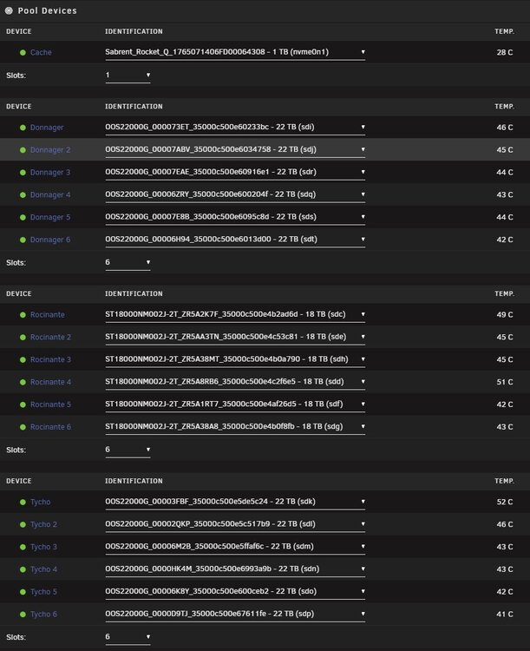Click Rocinante temperature reading 49 C

(x=505, y=315)
